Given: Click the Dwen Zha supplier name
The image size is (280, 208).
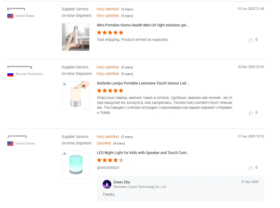Looking at the screenshot, I should [x=122, y=182].
